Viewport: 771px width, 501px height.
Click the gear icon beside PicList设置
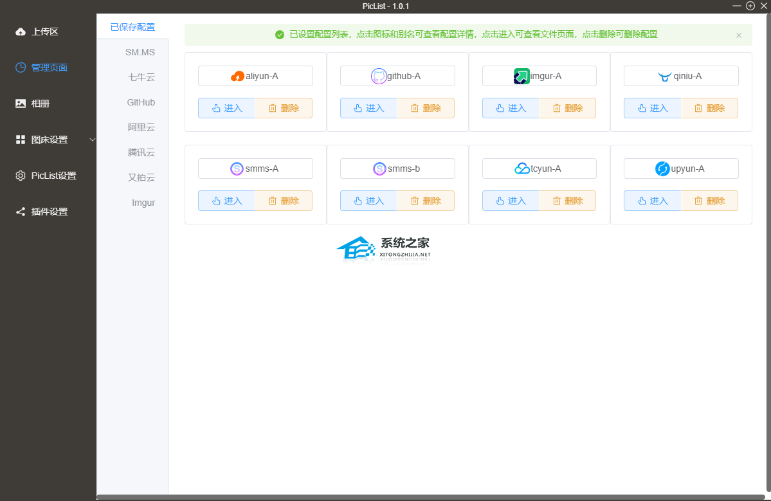[x=21, y=176]
